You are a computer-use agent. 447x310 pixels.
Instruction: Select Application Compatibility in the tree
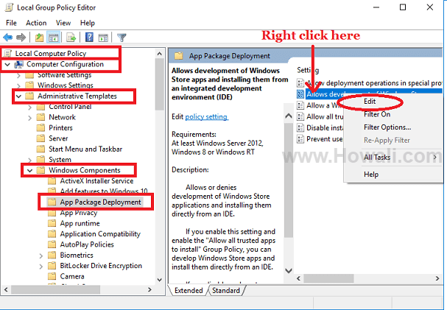point(100,234)
